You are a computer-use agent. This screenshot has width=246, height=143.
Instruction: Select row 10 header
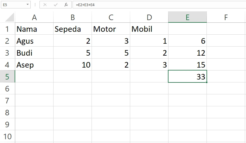click(x=7, y=136)
